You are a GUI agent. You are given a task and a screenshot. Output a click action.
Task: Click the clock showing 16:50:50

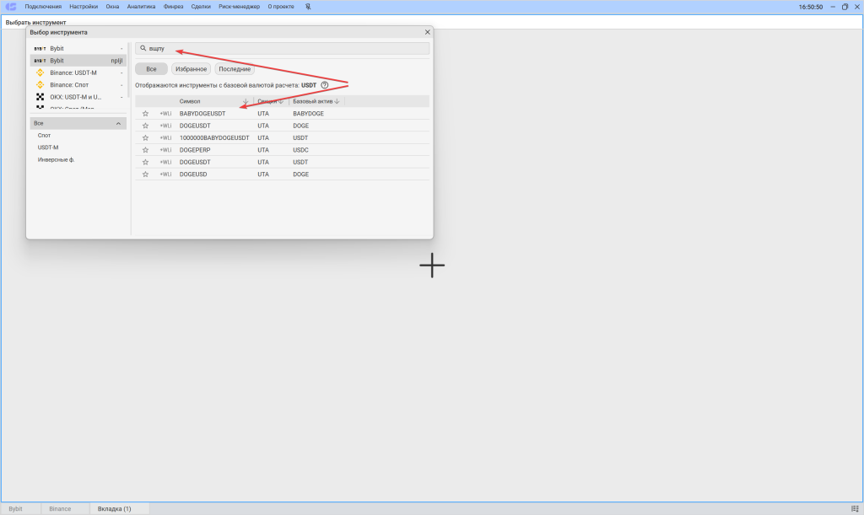811,7
